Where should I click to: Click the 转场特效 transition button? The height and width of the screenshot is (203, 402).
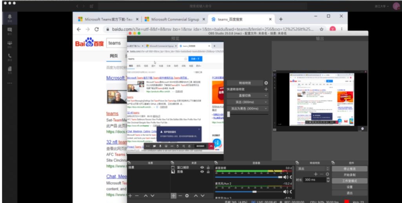(245, 83)
